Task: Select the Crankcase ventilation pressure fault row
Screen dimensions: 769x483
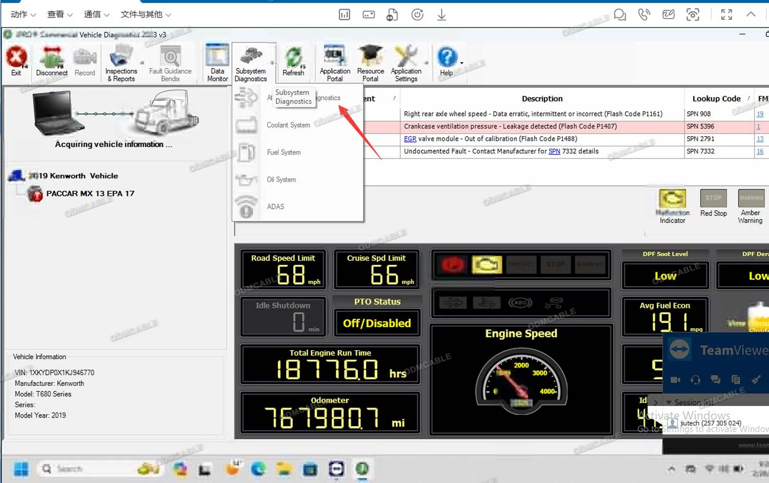Action: coord(566,127)
